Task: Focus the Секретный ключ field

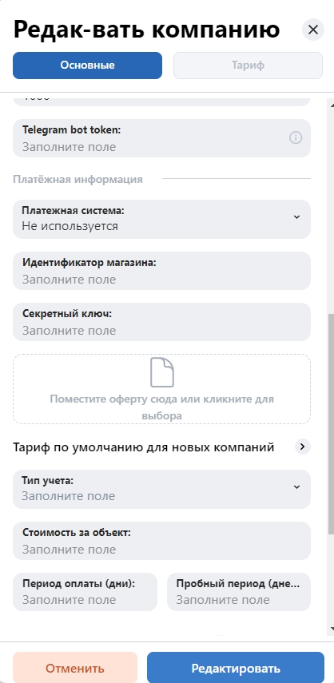Action: pos(161,322)
